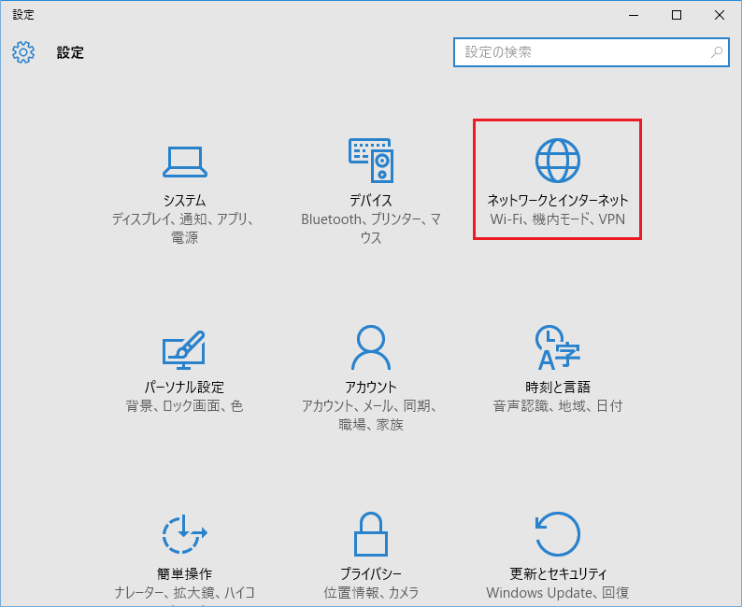Minimize the 設定 window

[x=634, y=15]
